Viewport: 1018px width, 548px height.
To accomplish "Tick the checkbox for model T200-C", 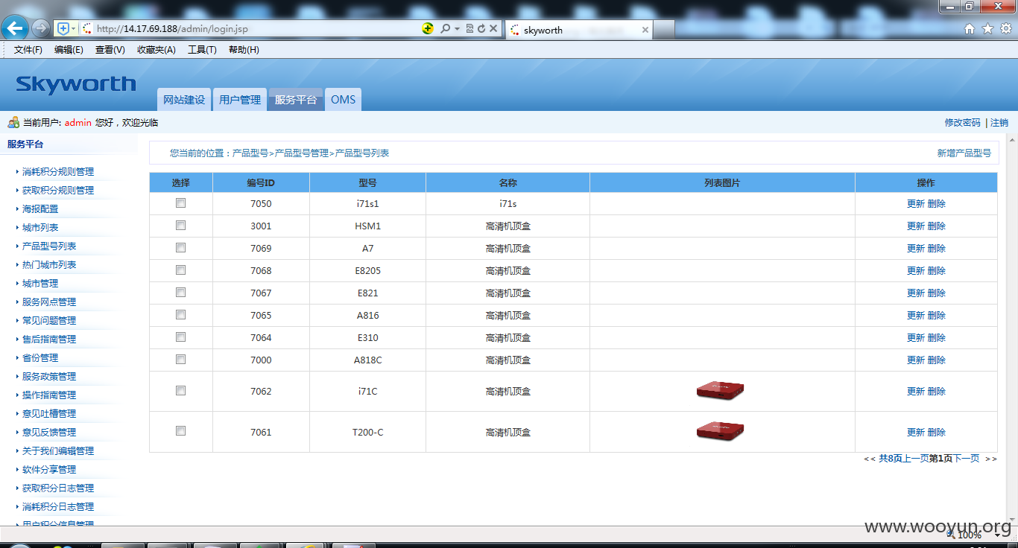I will [x=180, y=430].
